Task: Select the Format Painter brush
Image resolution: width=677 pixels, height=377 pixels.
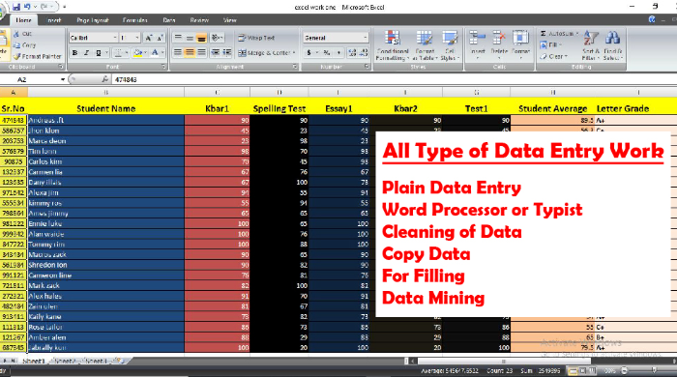Action: click(x=37, y=56)
